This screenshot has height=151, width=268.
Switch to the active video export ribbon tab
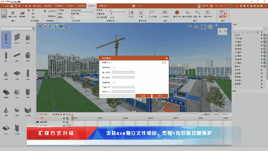pyautogui.click(x=91, y=6)
